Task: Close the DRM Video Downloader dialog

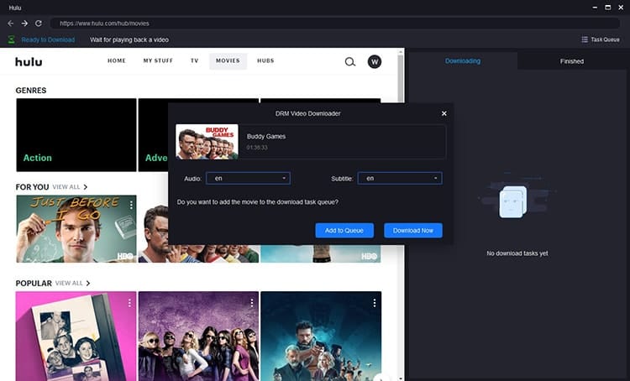Action: pyautogui.click(x=444, y=113)
